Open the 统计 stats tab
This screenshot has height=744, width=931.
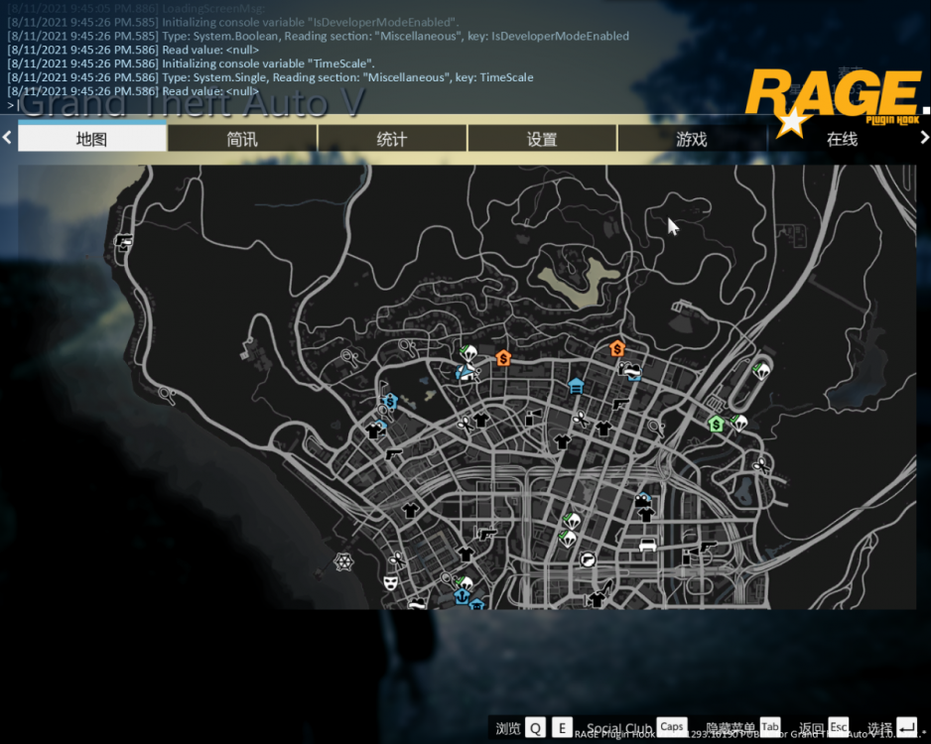tap(392, 138)
